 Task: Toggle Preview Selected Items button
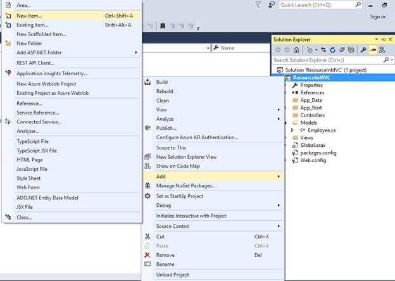(373, 50)
